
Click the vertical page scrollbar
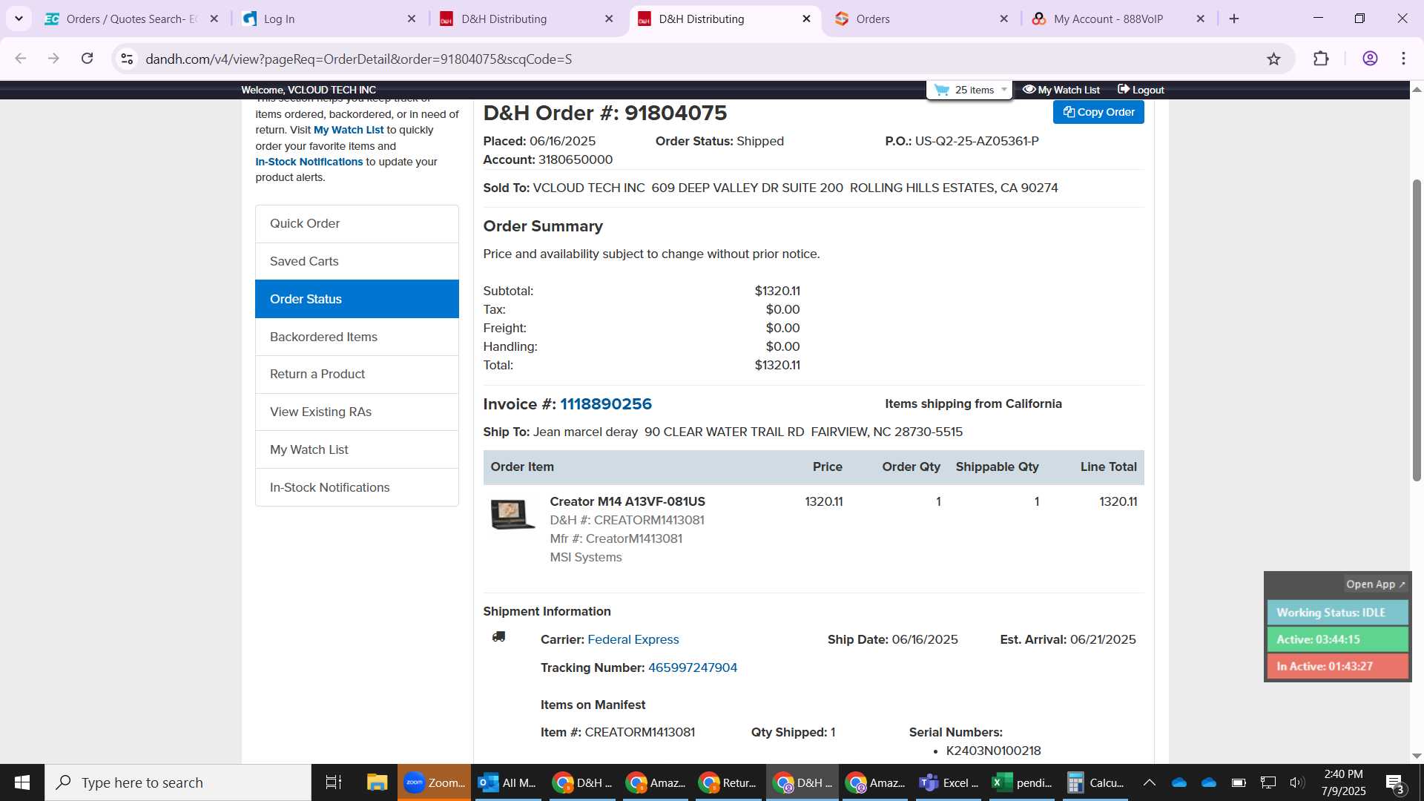[x=1417, y=330]
